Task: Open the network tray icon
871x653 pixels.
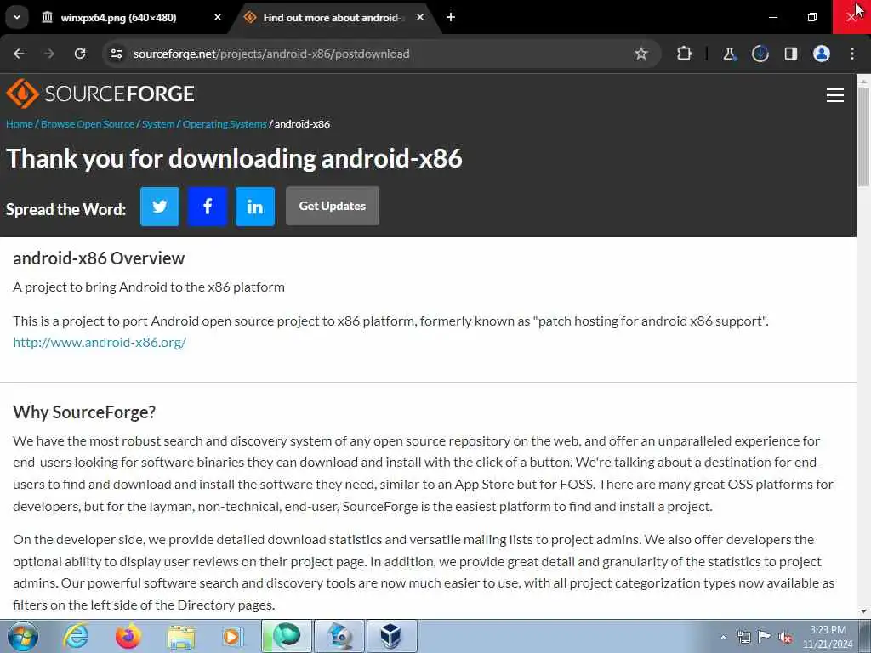Action: click(743, 637)
